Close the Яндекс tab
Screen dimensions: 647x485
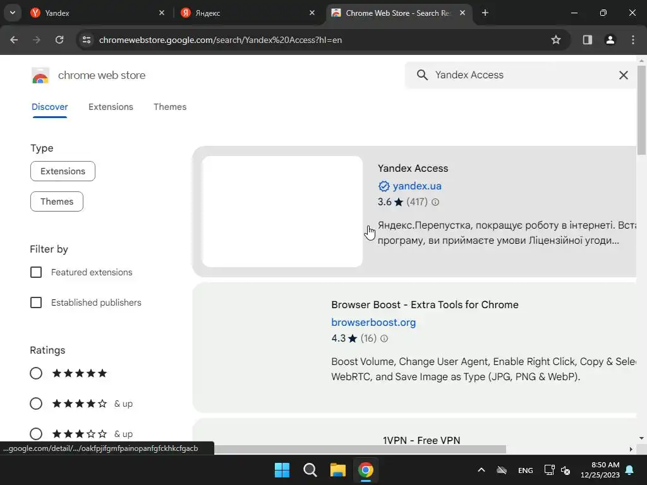(312, 13)
